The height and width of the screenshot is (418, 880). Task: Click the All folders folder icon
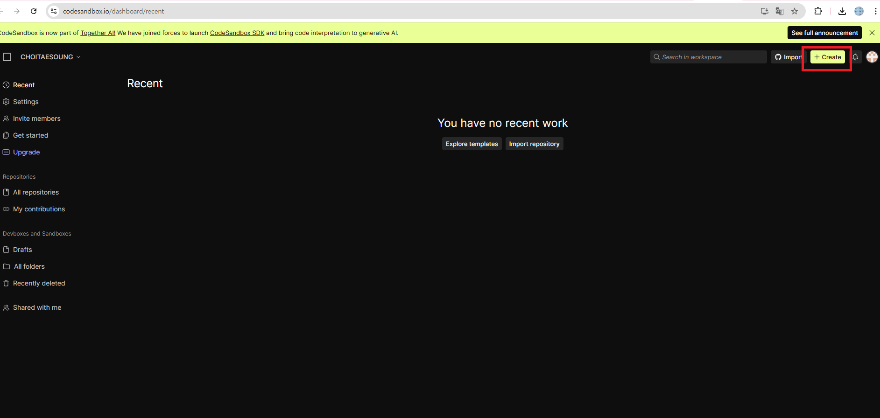point(7,266)
